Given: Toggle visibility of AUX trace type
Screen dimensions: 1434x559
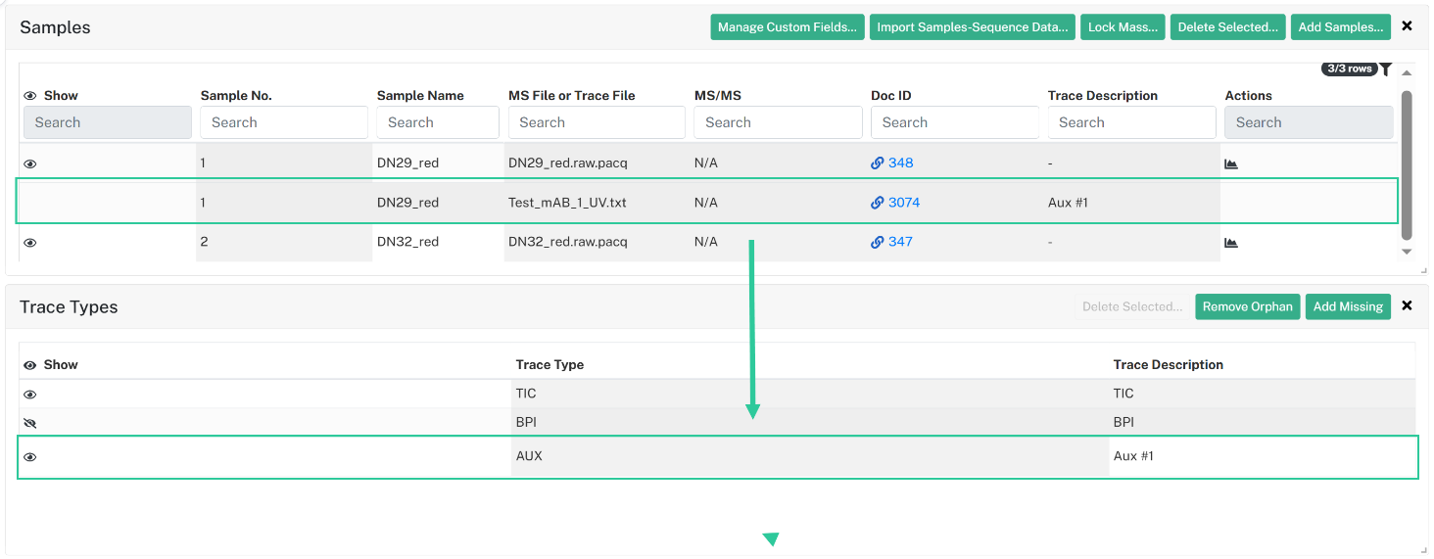Looking at the screenshot, I should [x=30, y=457].
